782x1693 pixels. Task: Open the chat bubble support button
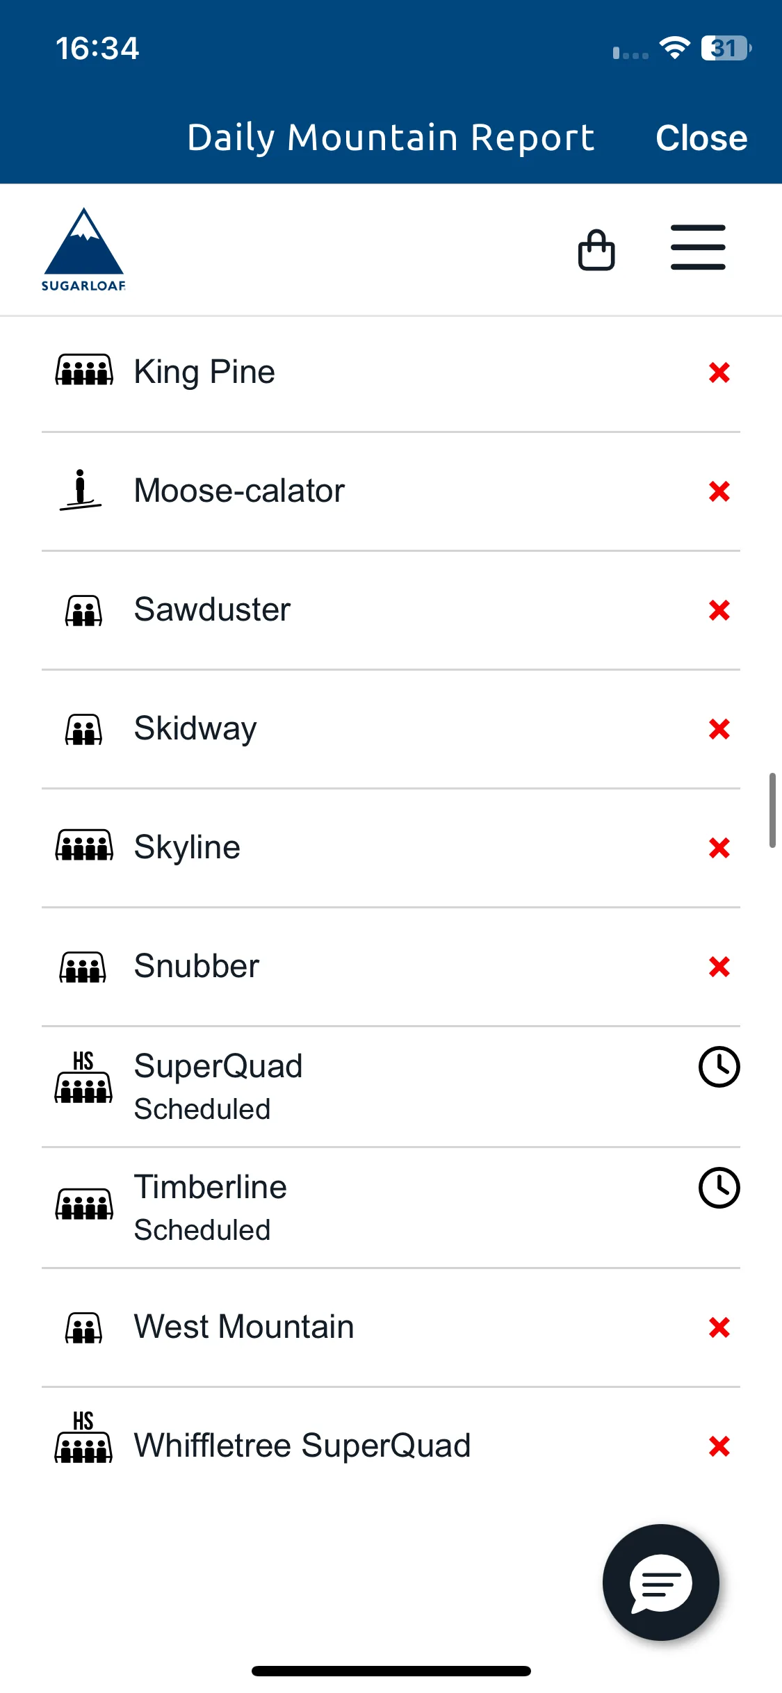point(660,1582)
